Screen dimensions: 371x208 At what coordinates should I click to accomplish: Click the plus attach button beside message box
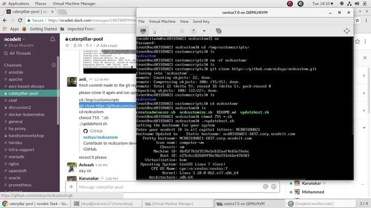[71, 187]
